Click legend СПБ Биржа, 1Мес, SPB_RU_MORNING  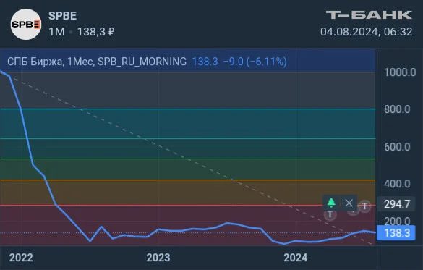(97, 62)
